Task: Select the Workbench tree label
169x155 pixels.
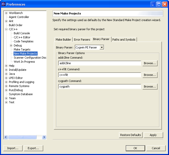Action: click(16, 13)
